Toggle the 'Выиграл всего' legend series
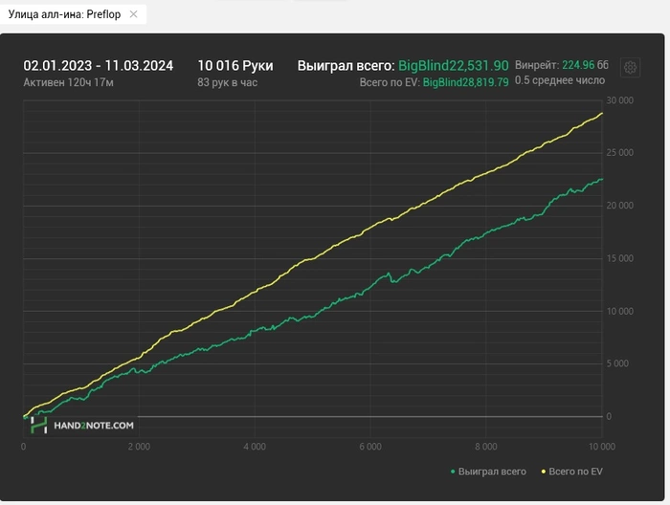This screenshot has width=670, height=505. click(x=488, y=472)
